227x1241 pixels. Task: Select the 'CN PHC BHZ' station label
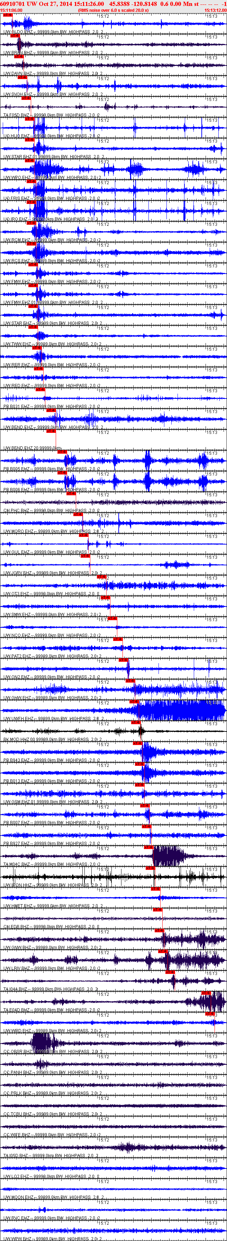(x=17, y=510)
